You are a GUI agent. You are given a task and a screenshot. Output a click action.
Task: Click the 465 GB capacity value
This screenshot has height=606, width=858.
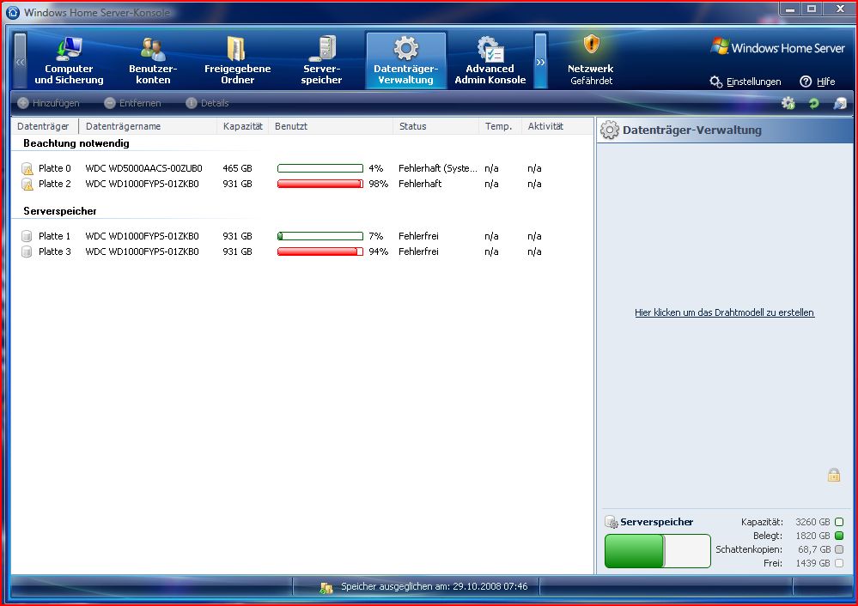238,168
